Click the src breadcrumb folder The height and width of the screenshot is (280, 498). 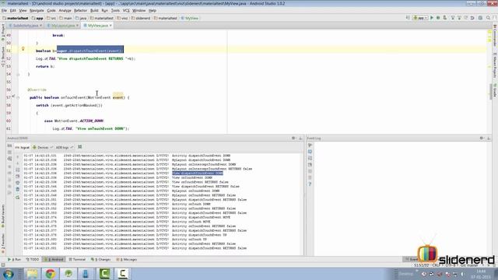click(x=51, y=18)
